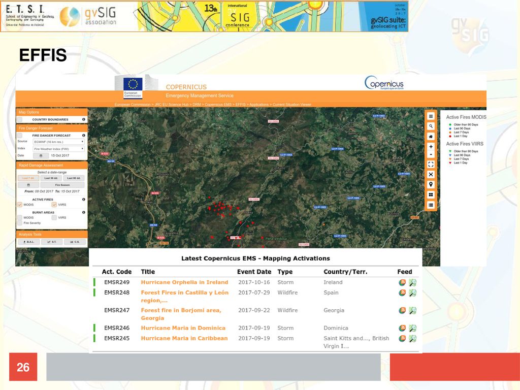Click the C.S. analysis tool button
The image size is (520, 390).
[75, 242]
